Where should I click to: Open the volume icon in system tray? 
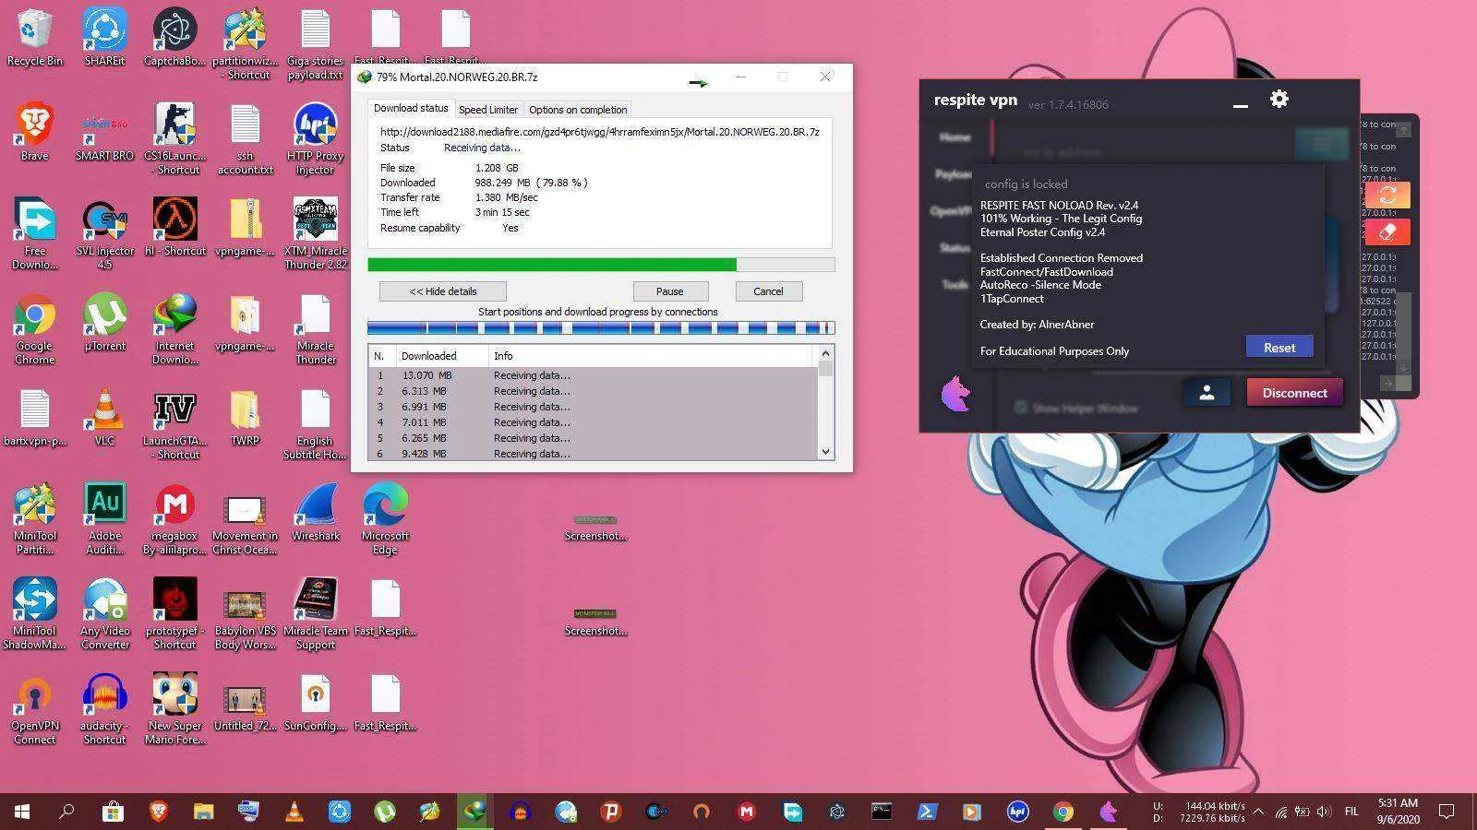(x=1324, y=812)
